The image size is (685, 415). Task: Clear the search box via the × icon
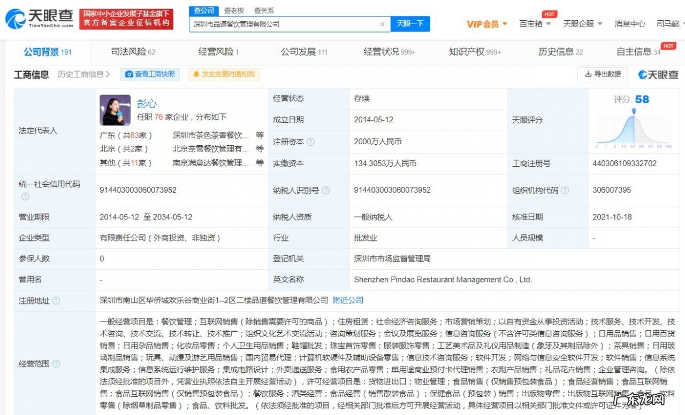382,24
